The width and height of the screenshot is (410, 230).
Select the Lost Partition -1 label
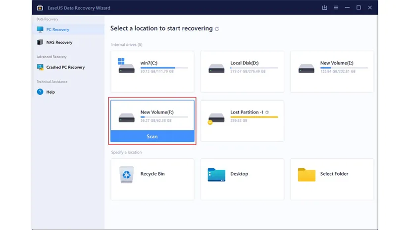[x=247, y=112]
